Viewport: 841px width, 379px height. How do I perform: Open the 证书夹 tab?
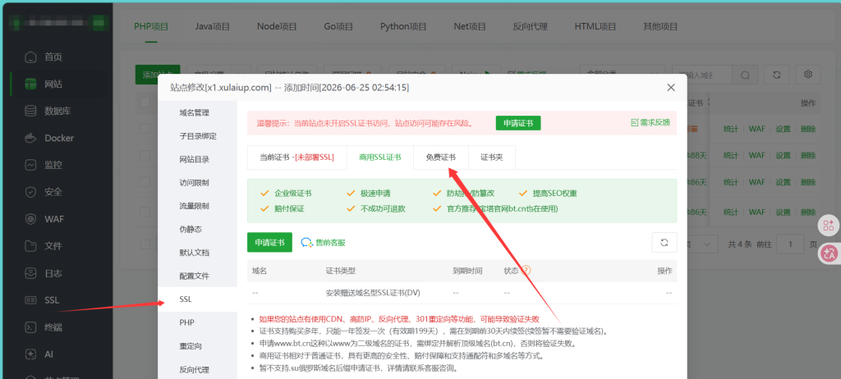[492, 157]
